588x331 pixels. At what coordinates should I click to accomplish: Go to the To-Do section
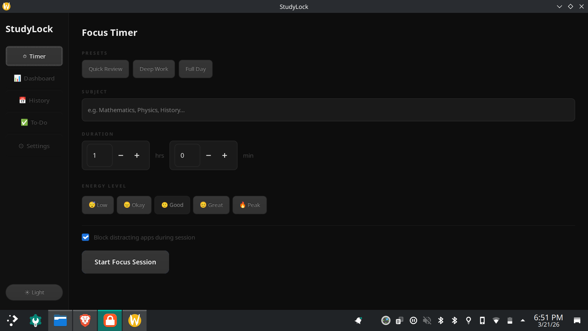[x=34, y=123]
